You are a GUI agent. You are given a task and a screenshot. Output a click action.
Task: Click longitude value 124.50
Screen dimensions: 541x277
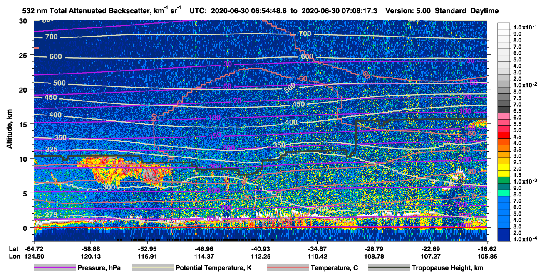pyautogui.click(x=35, y=257)
